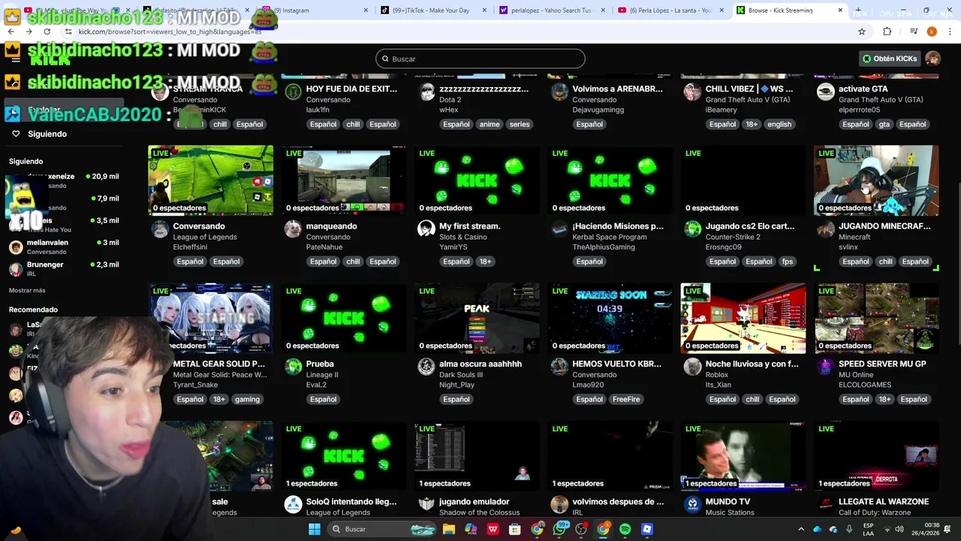Click the anime tag under the Dota 2 stream
Image resolution: width=961 pixels, height=541 pixels.
pyautogui.click(x=490, y=124)
